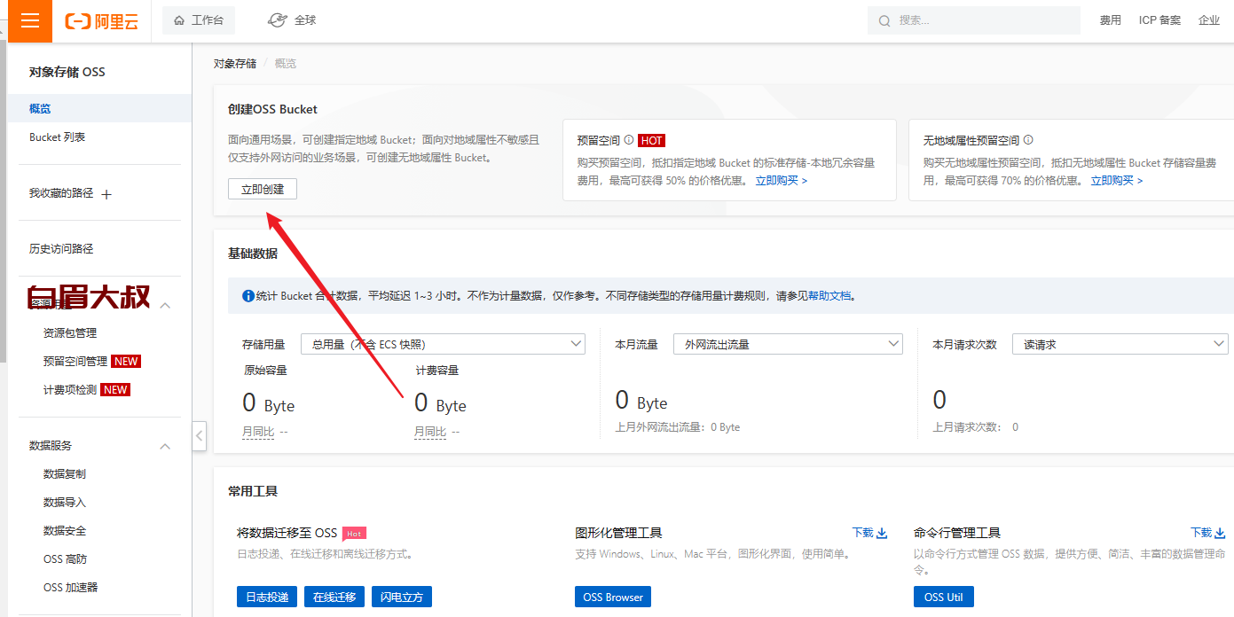Open 计费项检测 in sidebar
This screenshot has width=1234, height=617.
tap(70, 390)
